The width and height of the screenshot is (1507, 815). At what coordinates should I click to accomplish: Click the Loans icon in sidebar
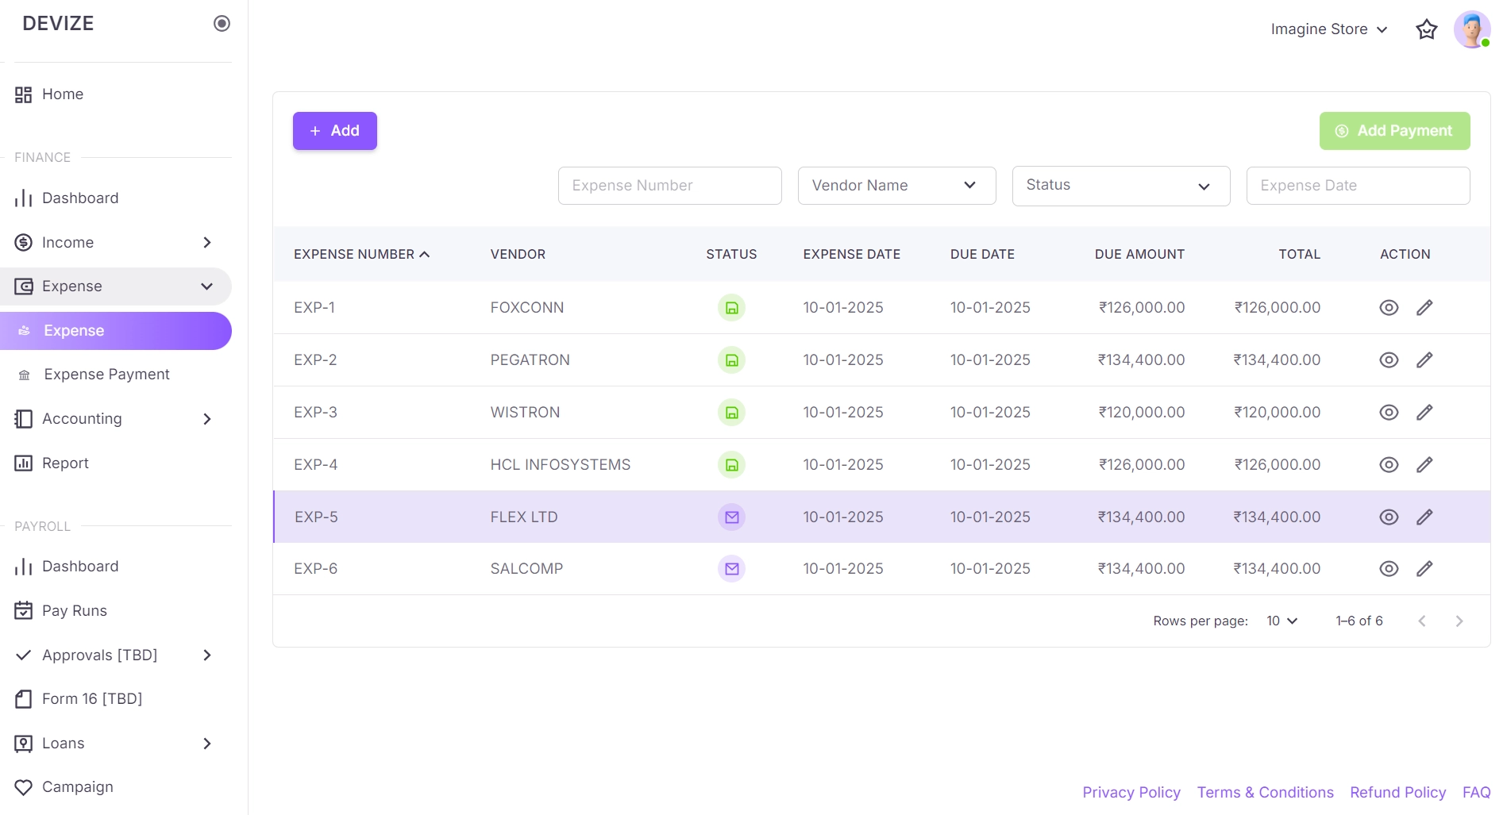[x=24, y=744]
